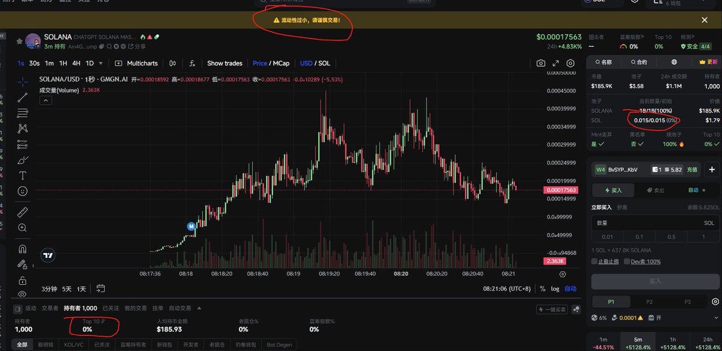The image size is (722, 351).
Task: Toggle Show trades on chart
Action: 224,63
